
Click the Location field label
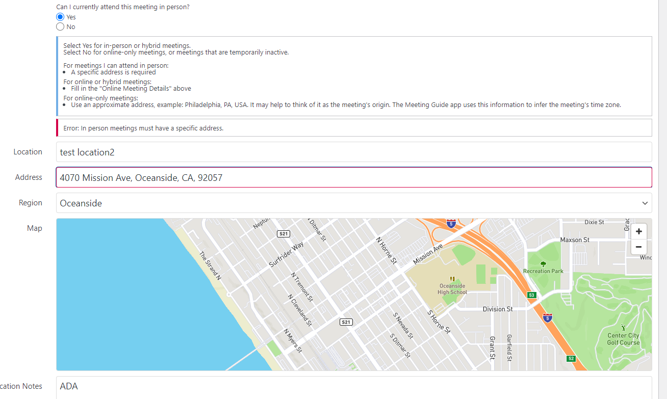click(x=28, y=152)
